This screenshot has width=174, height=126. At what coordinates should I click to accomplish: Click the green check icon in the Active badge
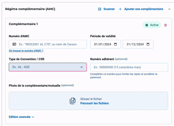(147, 25)
